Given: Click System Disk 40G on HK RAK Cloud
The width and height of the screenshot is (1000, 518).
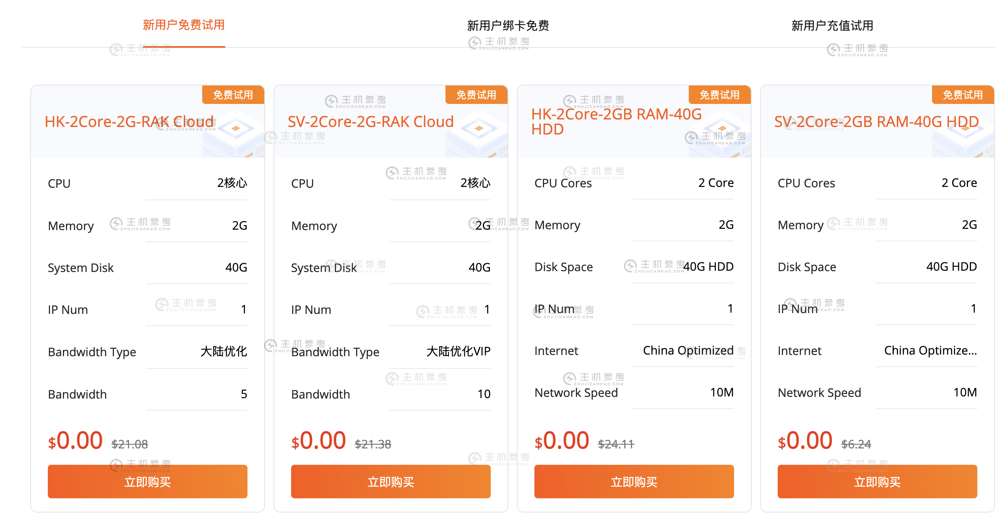Looking at the screenshot, I should [236, 267].
